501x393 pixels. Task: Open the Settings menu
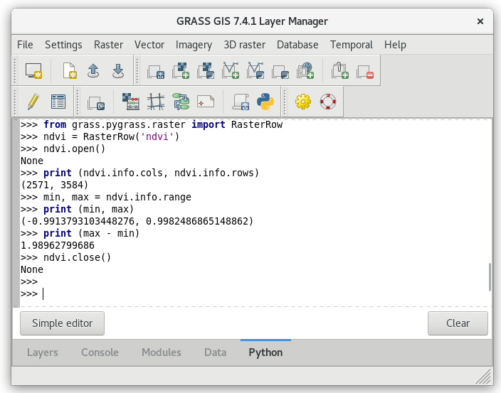63,45
